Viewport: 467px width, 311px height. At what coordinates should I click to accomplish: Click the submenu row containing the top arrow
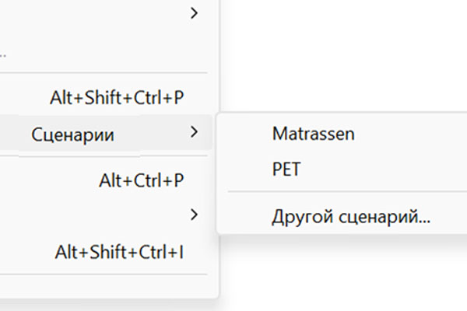[x=101, y=13]
